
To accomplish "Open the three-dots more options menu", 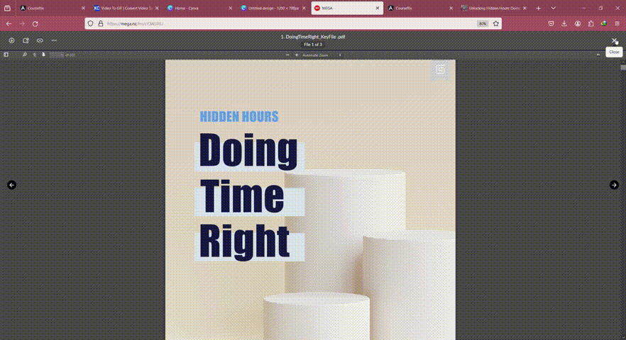I will point(54,40).
